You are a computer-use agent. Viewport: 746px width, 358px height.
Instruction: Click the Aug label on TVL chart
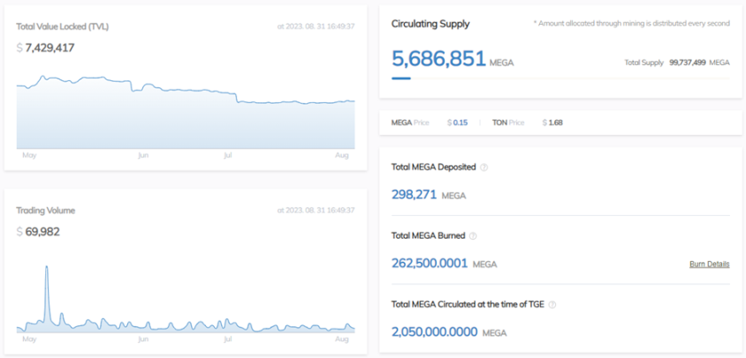pyautogui.click(x=342, y=154)
